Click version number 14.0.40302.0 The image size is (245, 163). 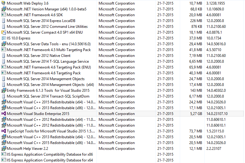(216, 91)
